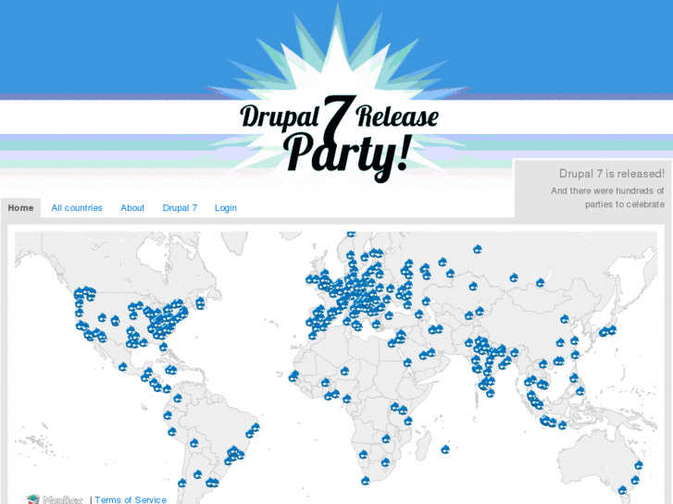Screen dimensions: 673x504
Task: Select the Utah party marker
Action: [x=102, y=318]
